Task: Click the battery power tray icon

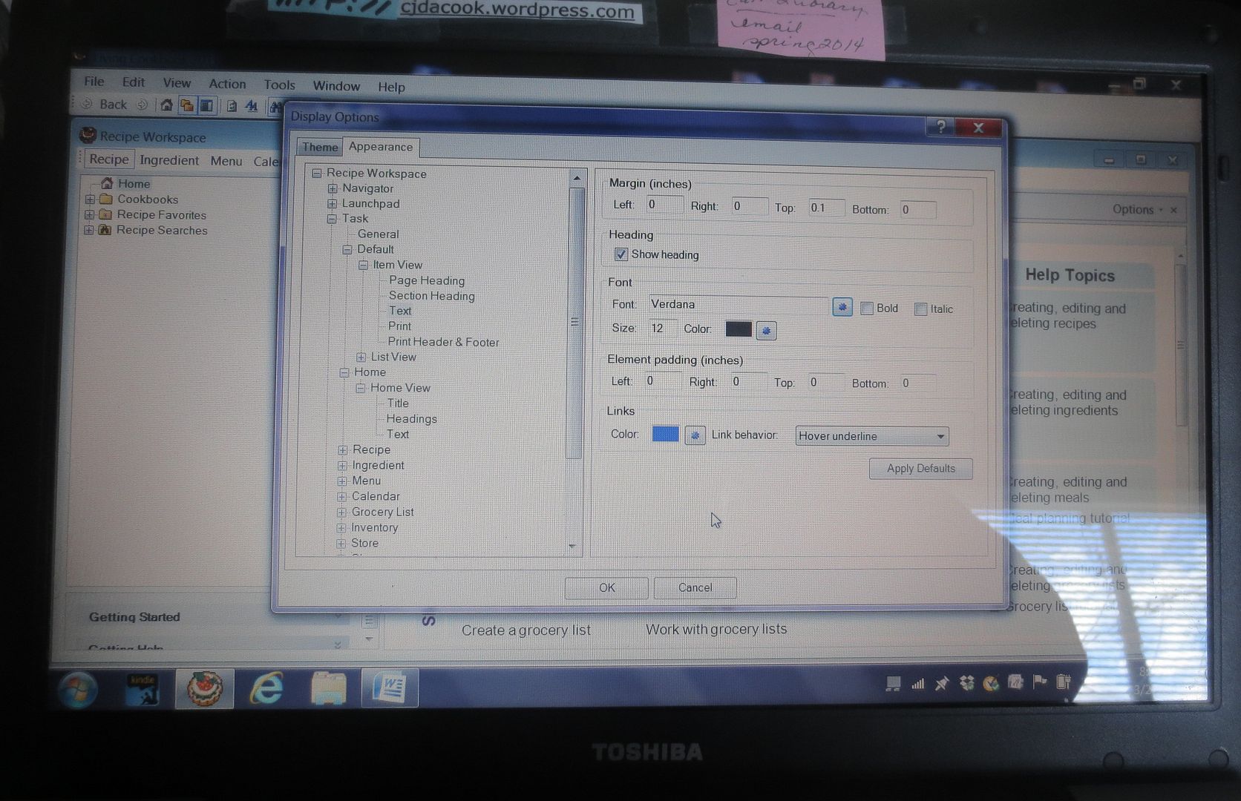Action: [x=1064, y=681]
